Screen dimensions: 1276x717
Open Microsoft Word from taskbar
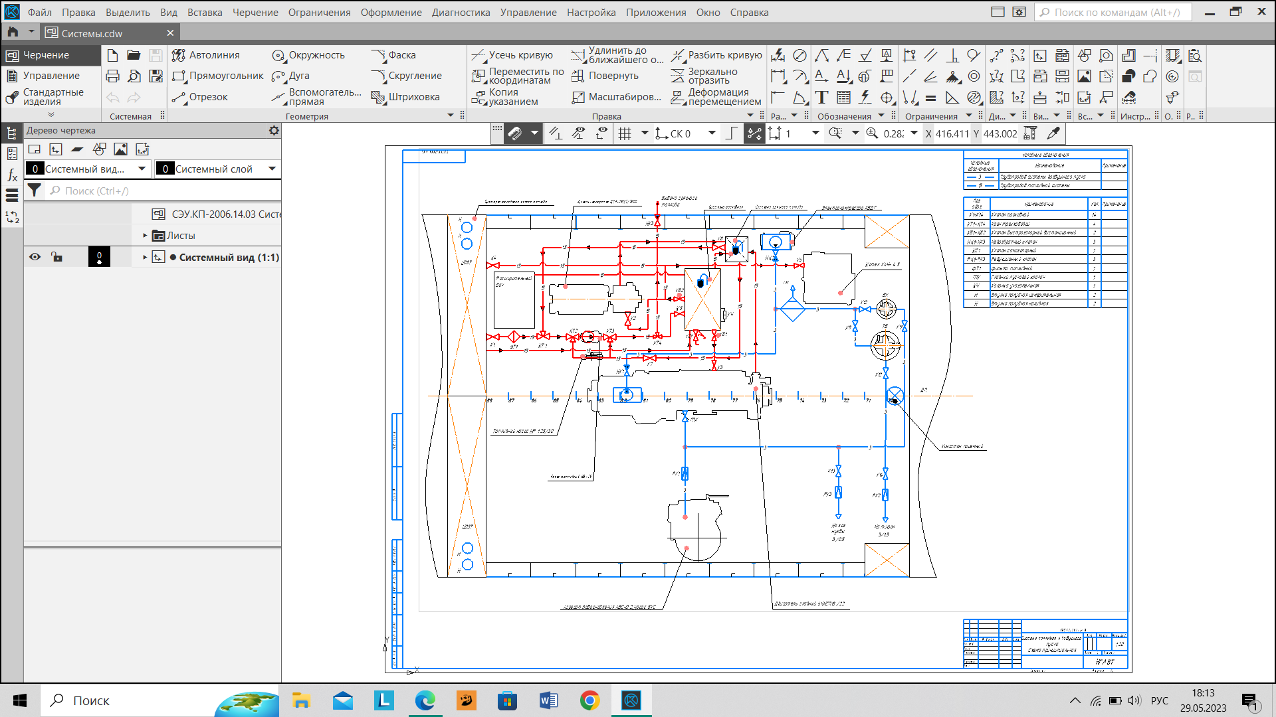click(548, 700)
